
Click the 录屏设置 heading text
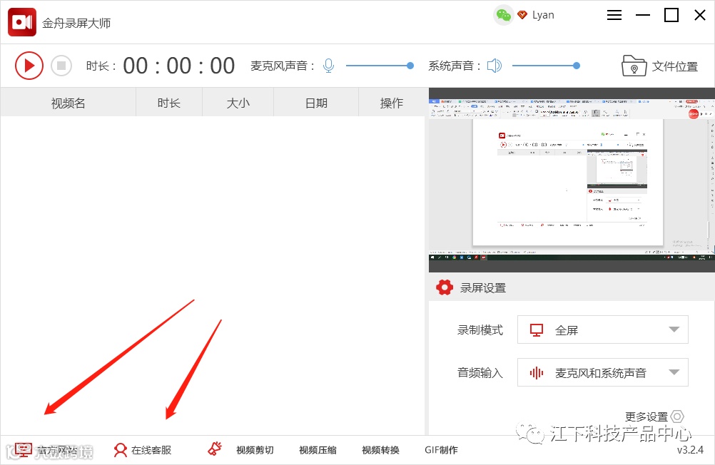pyautogui.click(x=483, y=288)
